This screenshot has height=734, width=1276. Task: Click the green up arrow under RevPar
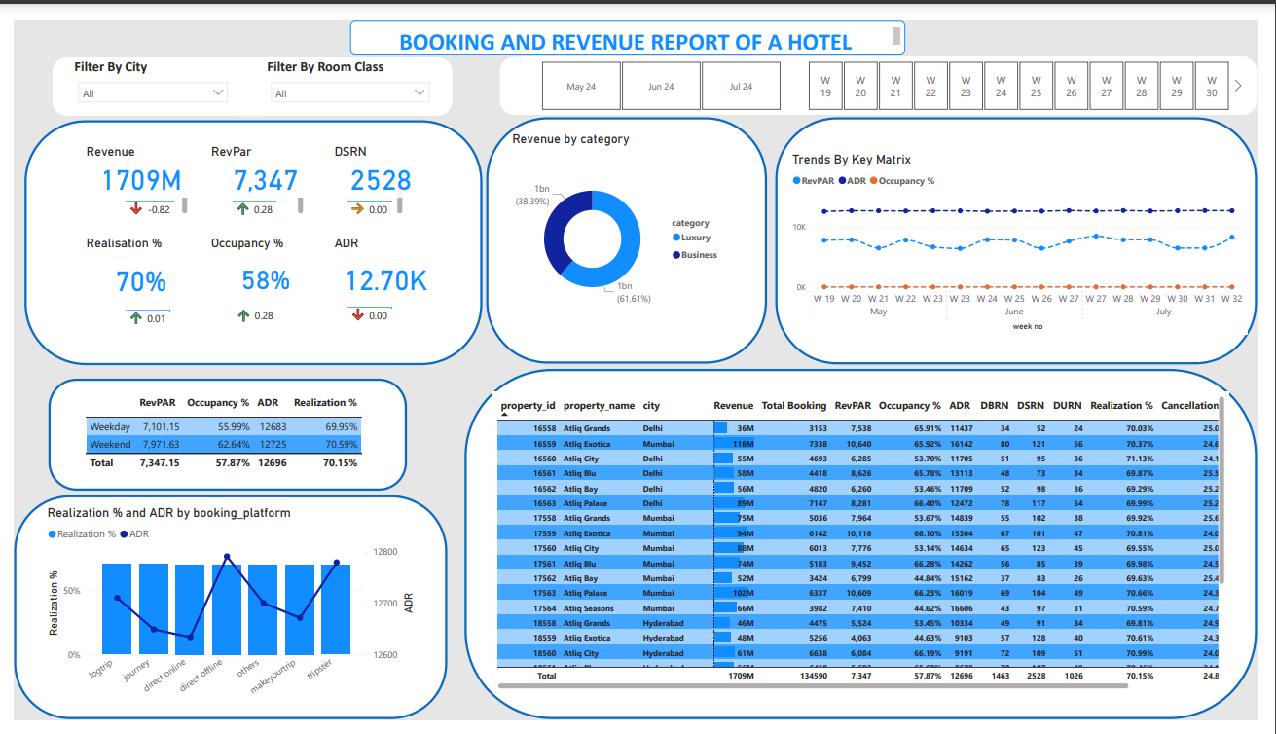pos(241,208)
